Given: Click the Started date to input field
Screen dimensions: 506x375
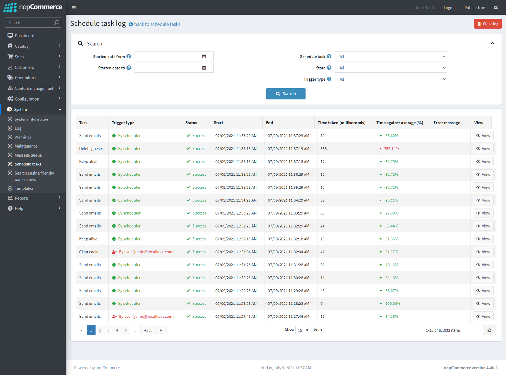Looking at the screenshot, I should 164,68.
